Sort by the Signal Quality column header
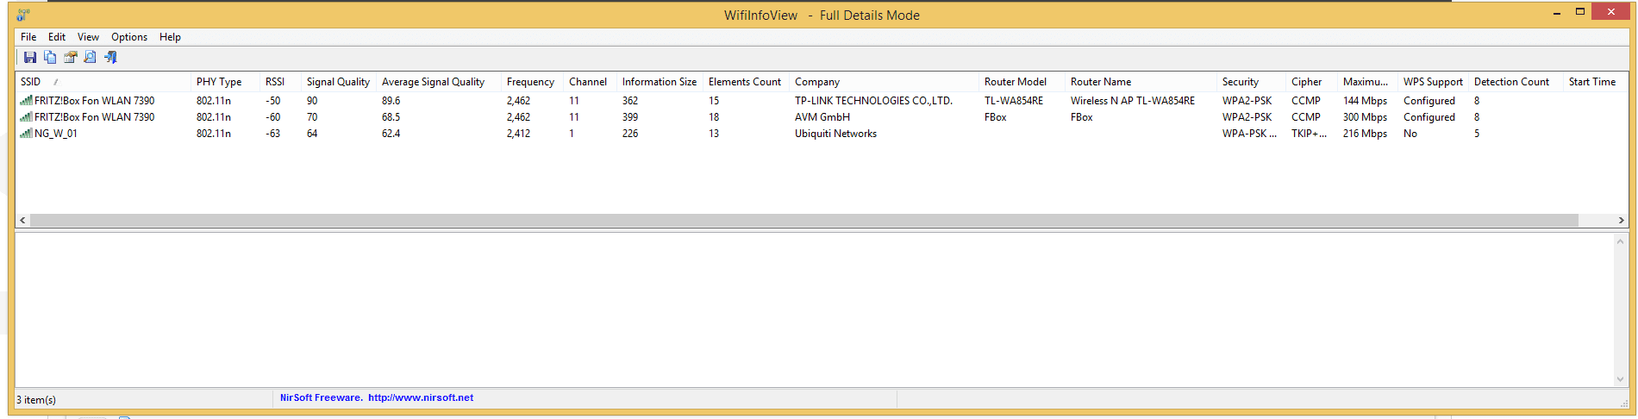This screenshot has width=1638, height=419. [x=338, y=82]
